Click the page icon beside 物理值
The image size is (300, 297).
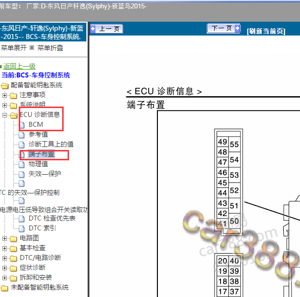(x=22, y=164)
